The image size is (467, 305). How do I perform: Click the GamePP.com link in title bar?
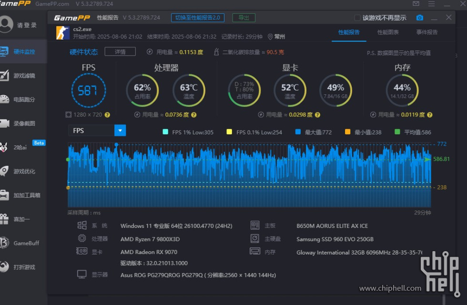(x=52, y=4)
